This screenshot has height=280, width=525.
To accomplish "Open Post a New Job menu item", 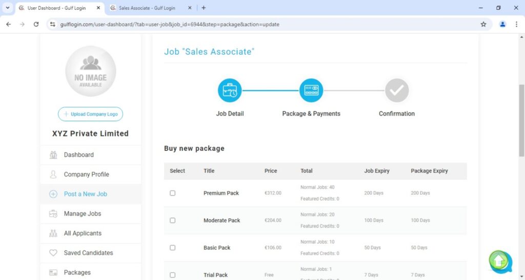I will [x=85, y=194].
